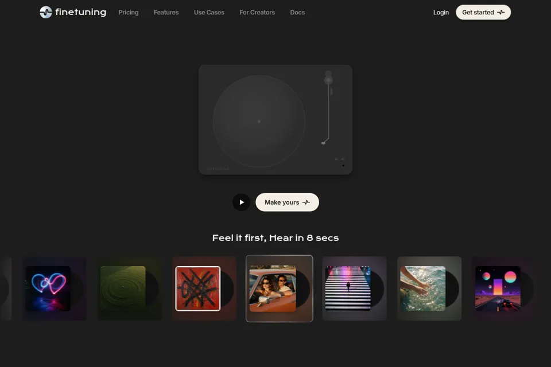Go to Use Cases
The image size is (551, 367).
tap(209, 12)
